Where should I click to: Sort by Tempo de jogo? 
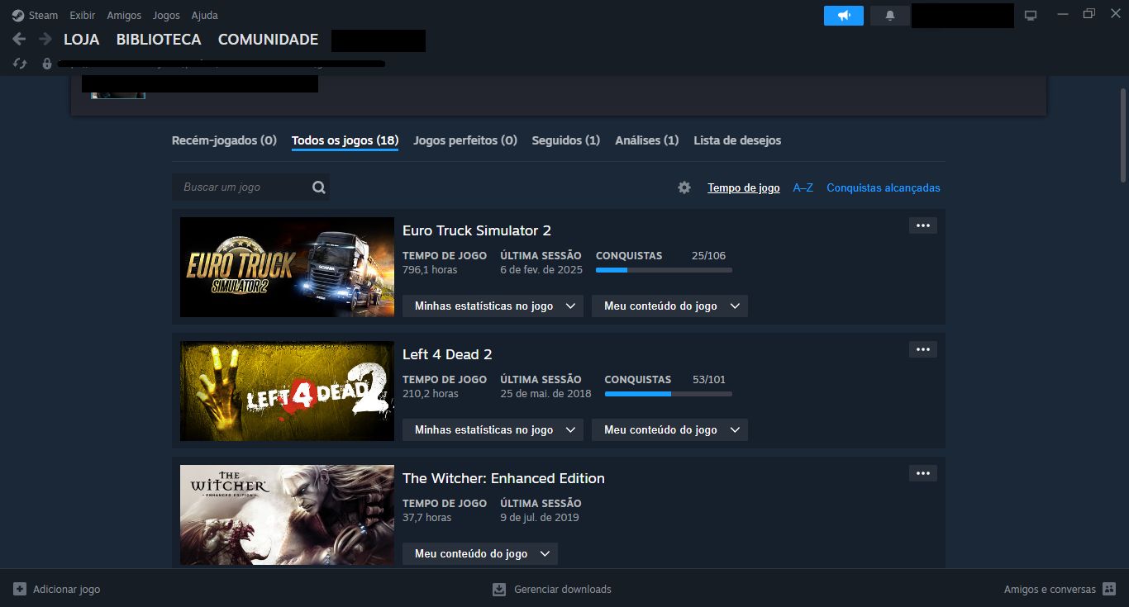pos(744,187)
